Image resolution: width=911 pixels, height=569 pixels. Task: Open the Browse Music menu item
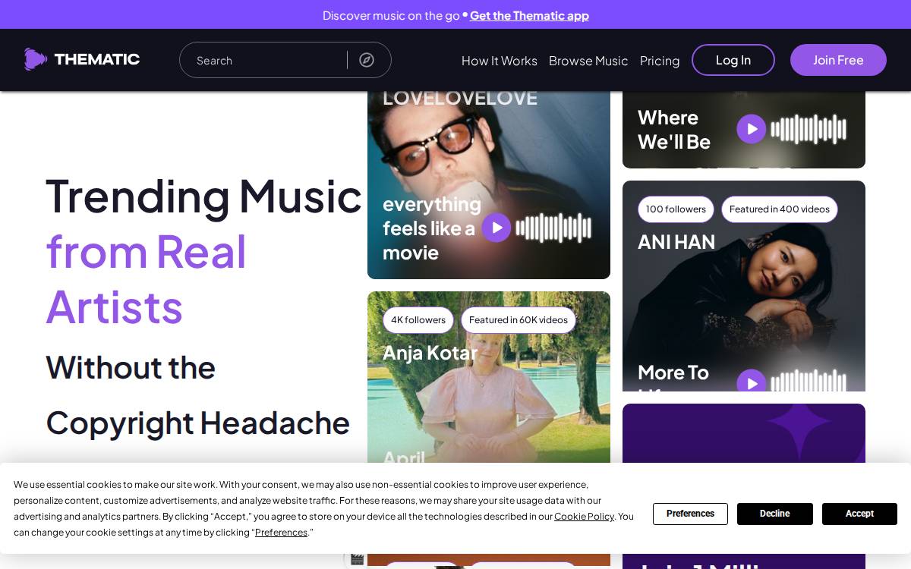pos(588,61)
